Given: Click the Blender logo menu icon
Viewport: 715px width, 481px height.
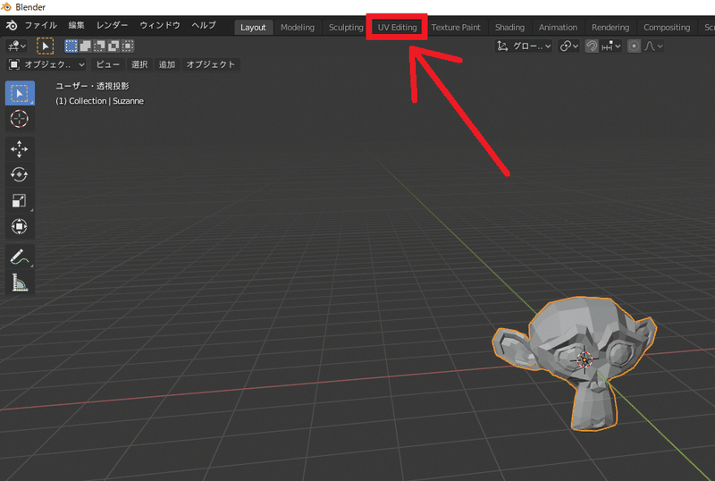Looking at the screenshot, I should coord(12,26).
